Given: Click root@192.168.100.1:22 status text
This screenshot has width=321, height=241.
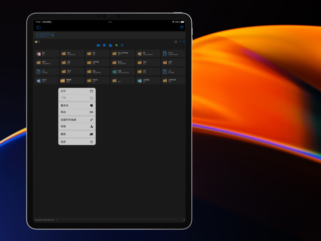Looking at the screenshot, I should click(44, 220).
